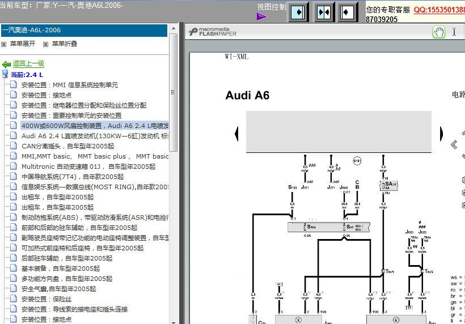Click the right black arrow on wiring diagram
Screen dimensions: 465x324
pyautogui.click(x=441, y=134)
